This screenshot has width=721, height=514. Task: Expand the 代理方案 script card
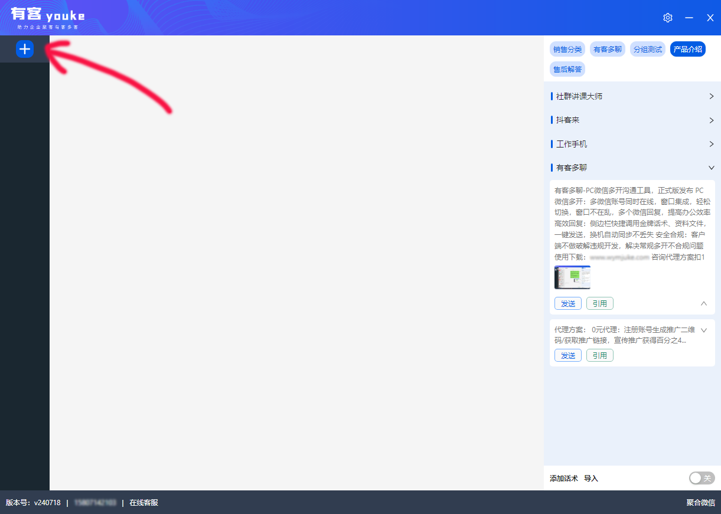pyautogui.click(x=703, y=330)
